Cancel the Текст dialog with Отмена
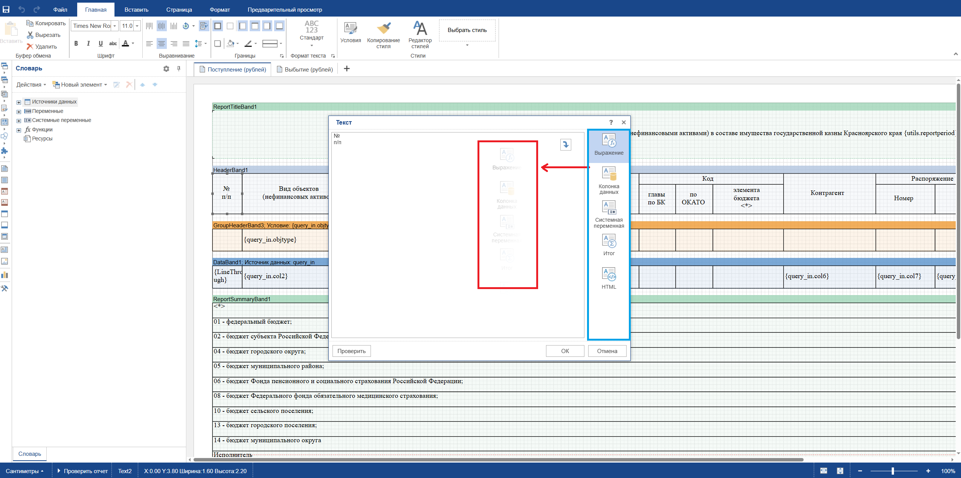The height and width of the screenshot is (478, 961). pos(607,351)
